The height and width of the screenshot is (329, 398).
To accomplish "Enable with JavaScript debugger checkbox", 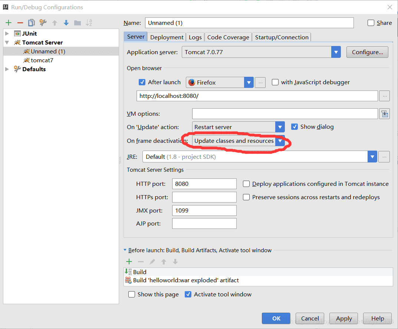I will point(275,82).
